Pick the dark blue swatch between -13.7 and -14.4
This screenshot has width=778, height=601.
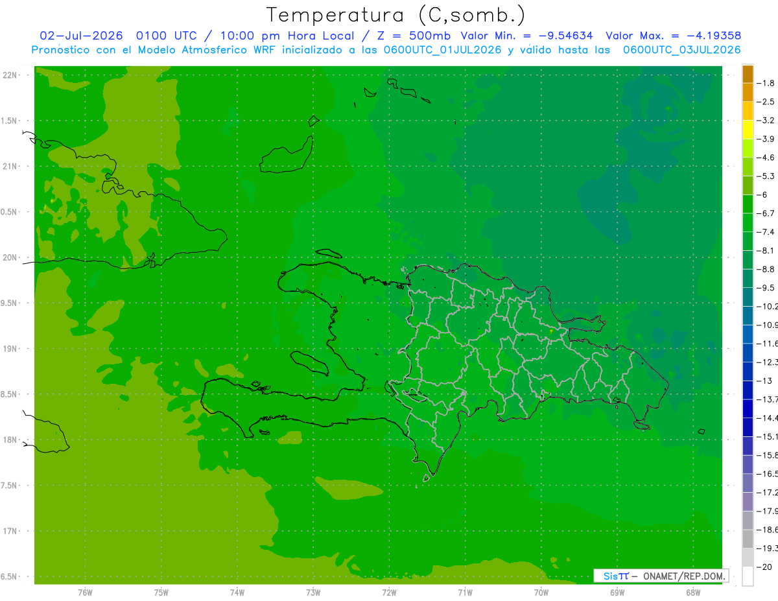(748, 408)
